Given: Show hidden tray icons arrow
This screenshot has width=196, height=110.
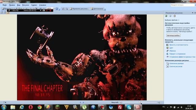Looking at the screenshot, I should pyautogui.click(x=168, y=107).
